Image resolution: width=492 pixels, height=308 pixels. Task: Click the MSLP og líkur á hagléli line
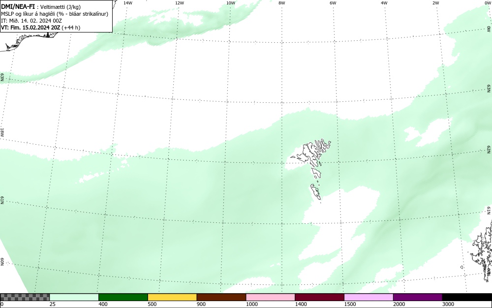click(x=55, y=14)
